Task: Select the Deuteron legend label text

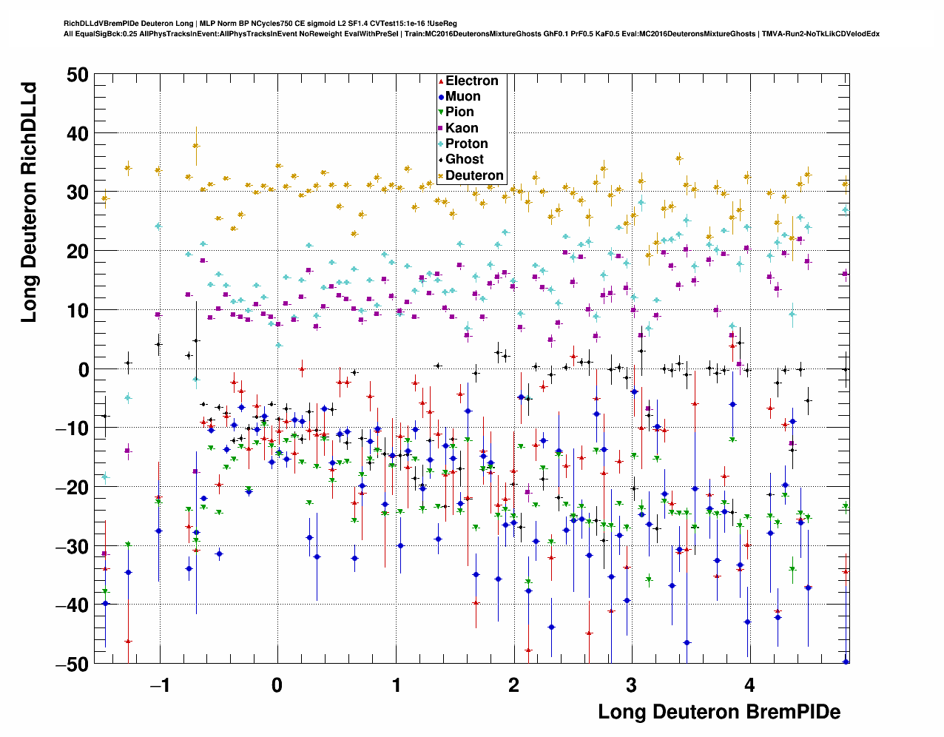Action: tap(474, 175)
